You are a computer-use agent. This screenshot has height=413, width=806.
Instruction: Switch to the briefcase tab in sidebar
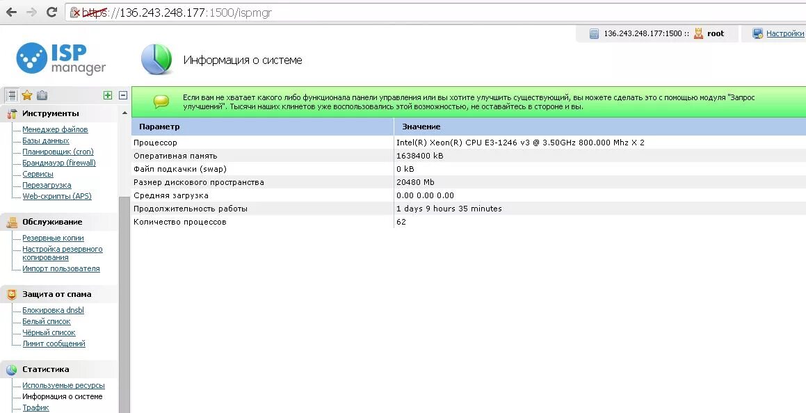click(x=42, y=95)
